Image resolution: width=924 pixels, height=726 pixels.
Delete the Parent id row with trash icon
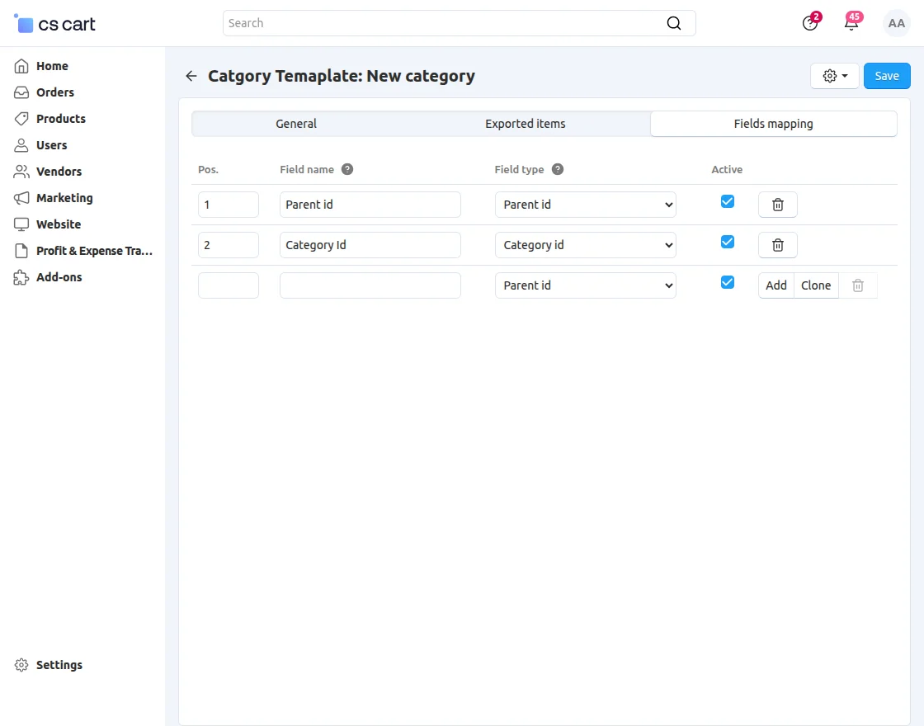click(777, 205)
